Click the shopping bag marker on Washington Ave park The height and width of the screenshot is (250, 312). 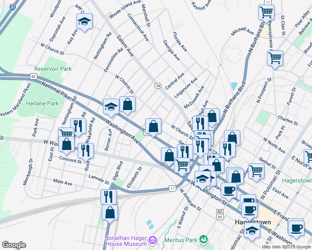(153, 127)
